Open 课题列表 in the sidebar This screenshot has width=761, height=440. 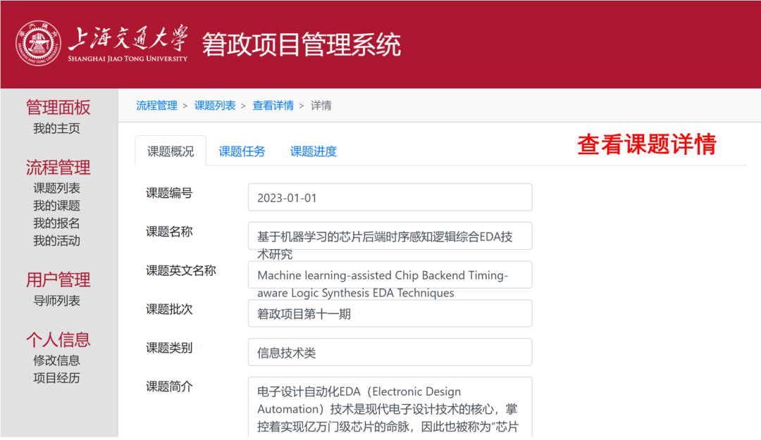tap(56, 188)
